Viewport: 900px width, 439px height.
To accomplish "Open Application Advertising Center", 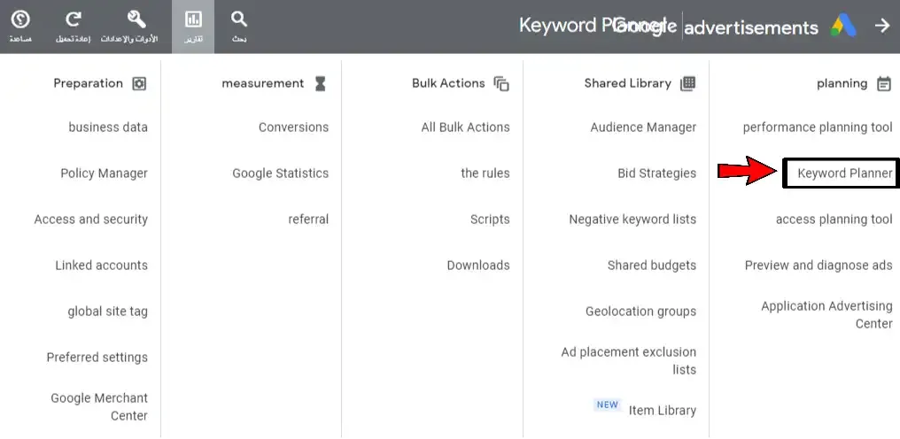I will click(x=826, y=314).
